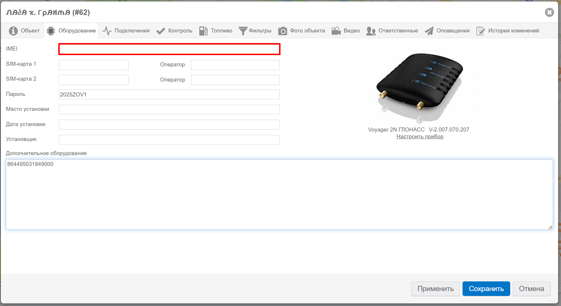Switch to the Объект tab
Viewport: 561px width, 306px height.
point(24,31)
